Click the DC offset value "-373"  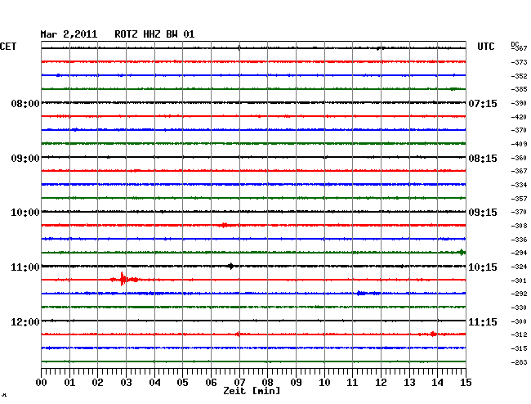519,62
